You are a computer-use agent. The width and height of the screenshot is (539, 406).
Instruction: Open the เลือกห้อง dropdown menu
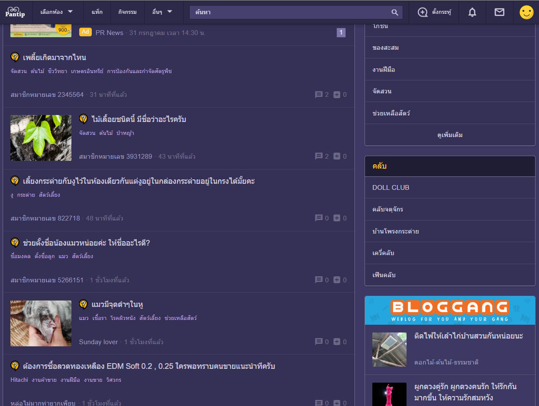[57, 12]
